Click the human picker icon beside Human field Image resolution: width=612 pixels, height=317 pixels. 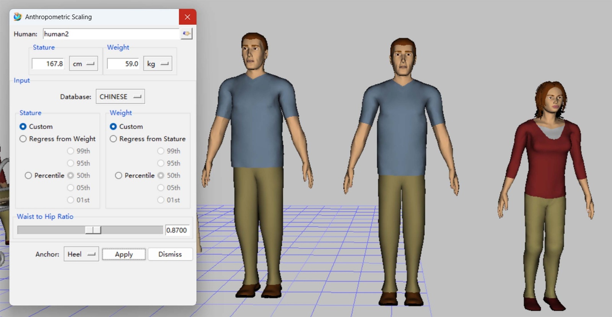point(186,34)
